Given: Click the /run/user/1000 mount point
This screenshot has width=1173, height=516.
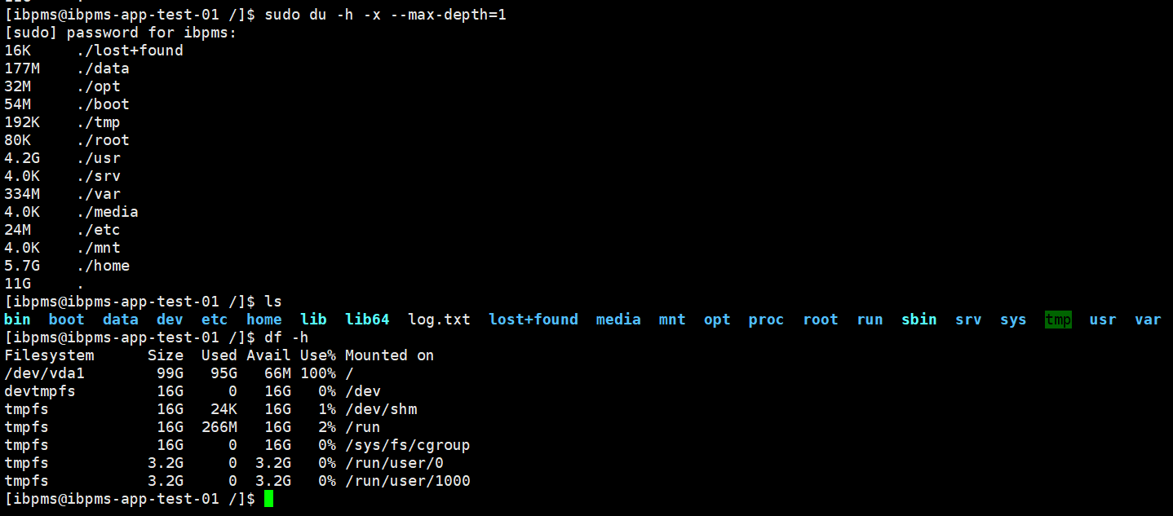Looking at the screenshot, I should [407, 481].
